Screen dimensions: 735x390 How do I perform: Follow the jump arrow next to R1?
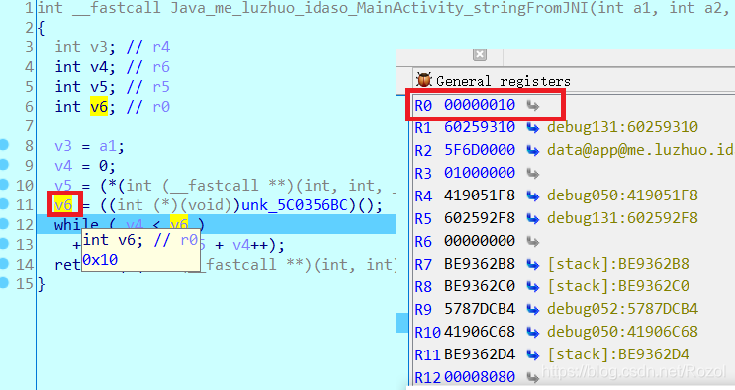point(532,127)
